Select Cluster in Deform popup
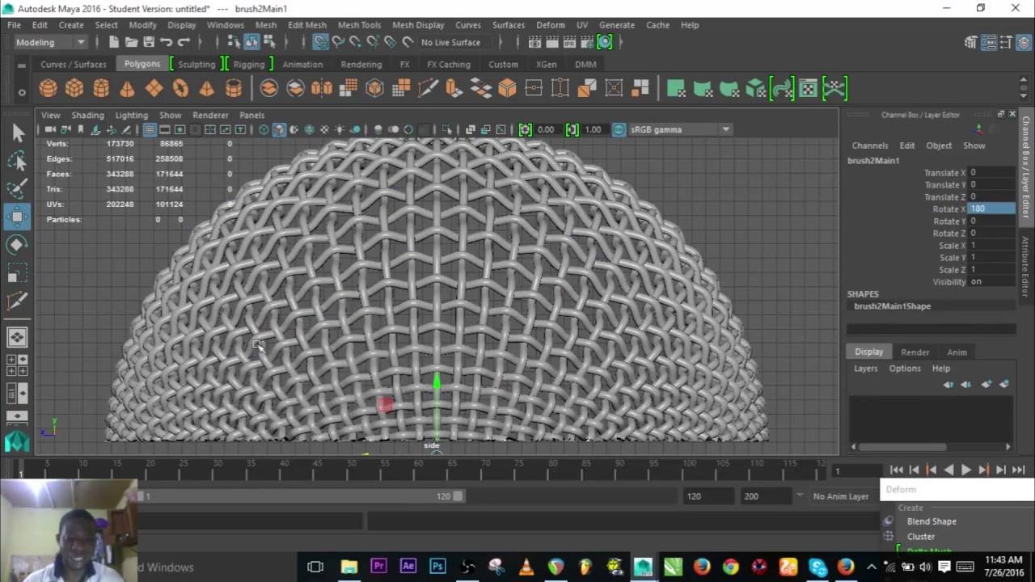 (x=921, y=537)
